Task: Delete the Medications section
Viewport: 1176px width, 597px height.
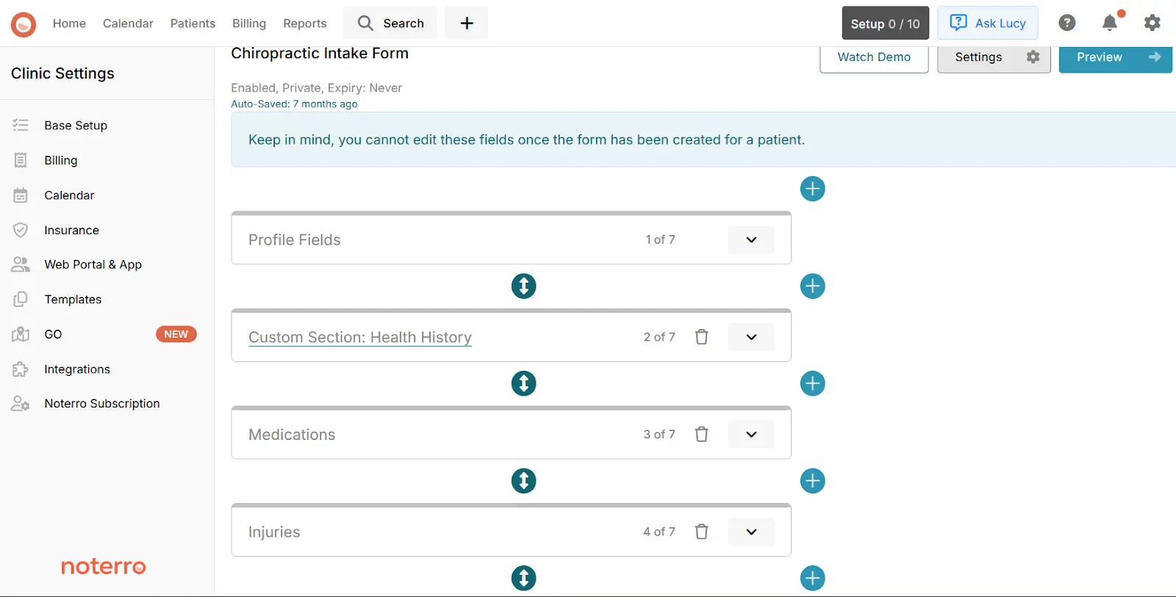Action: [702, 435]
